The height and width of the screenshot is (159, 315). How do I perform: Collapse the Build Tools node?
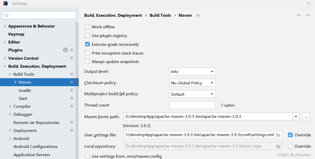[x=10, y=74]
